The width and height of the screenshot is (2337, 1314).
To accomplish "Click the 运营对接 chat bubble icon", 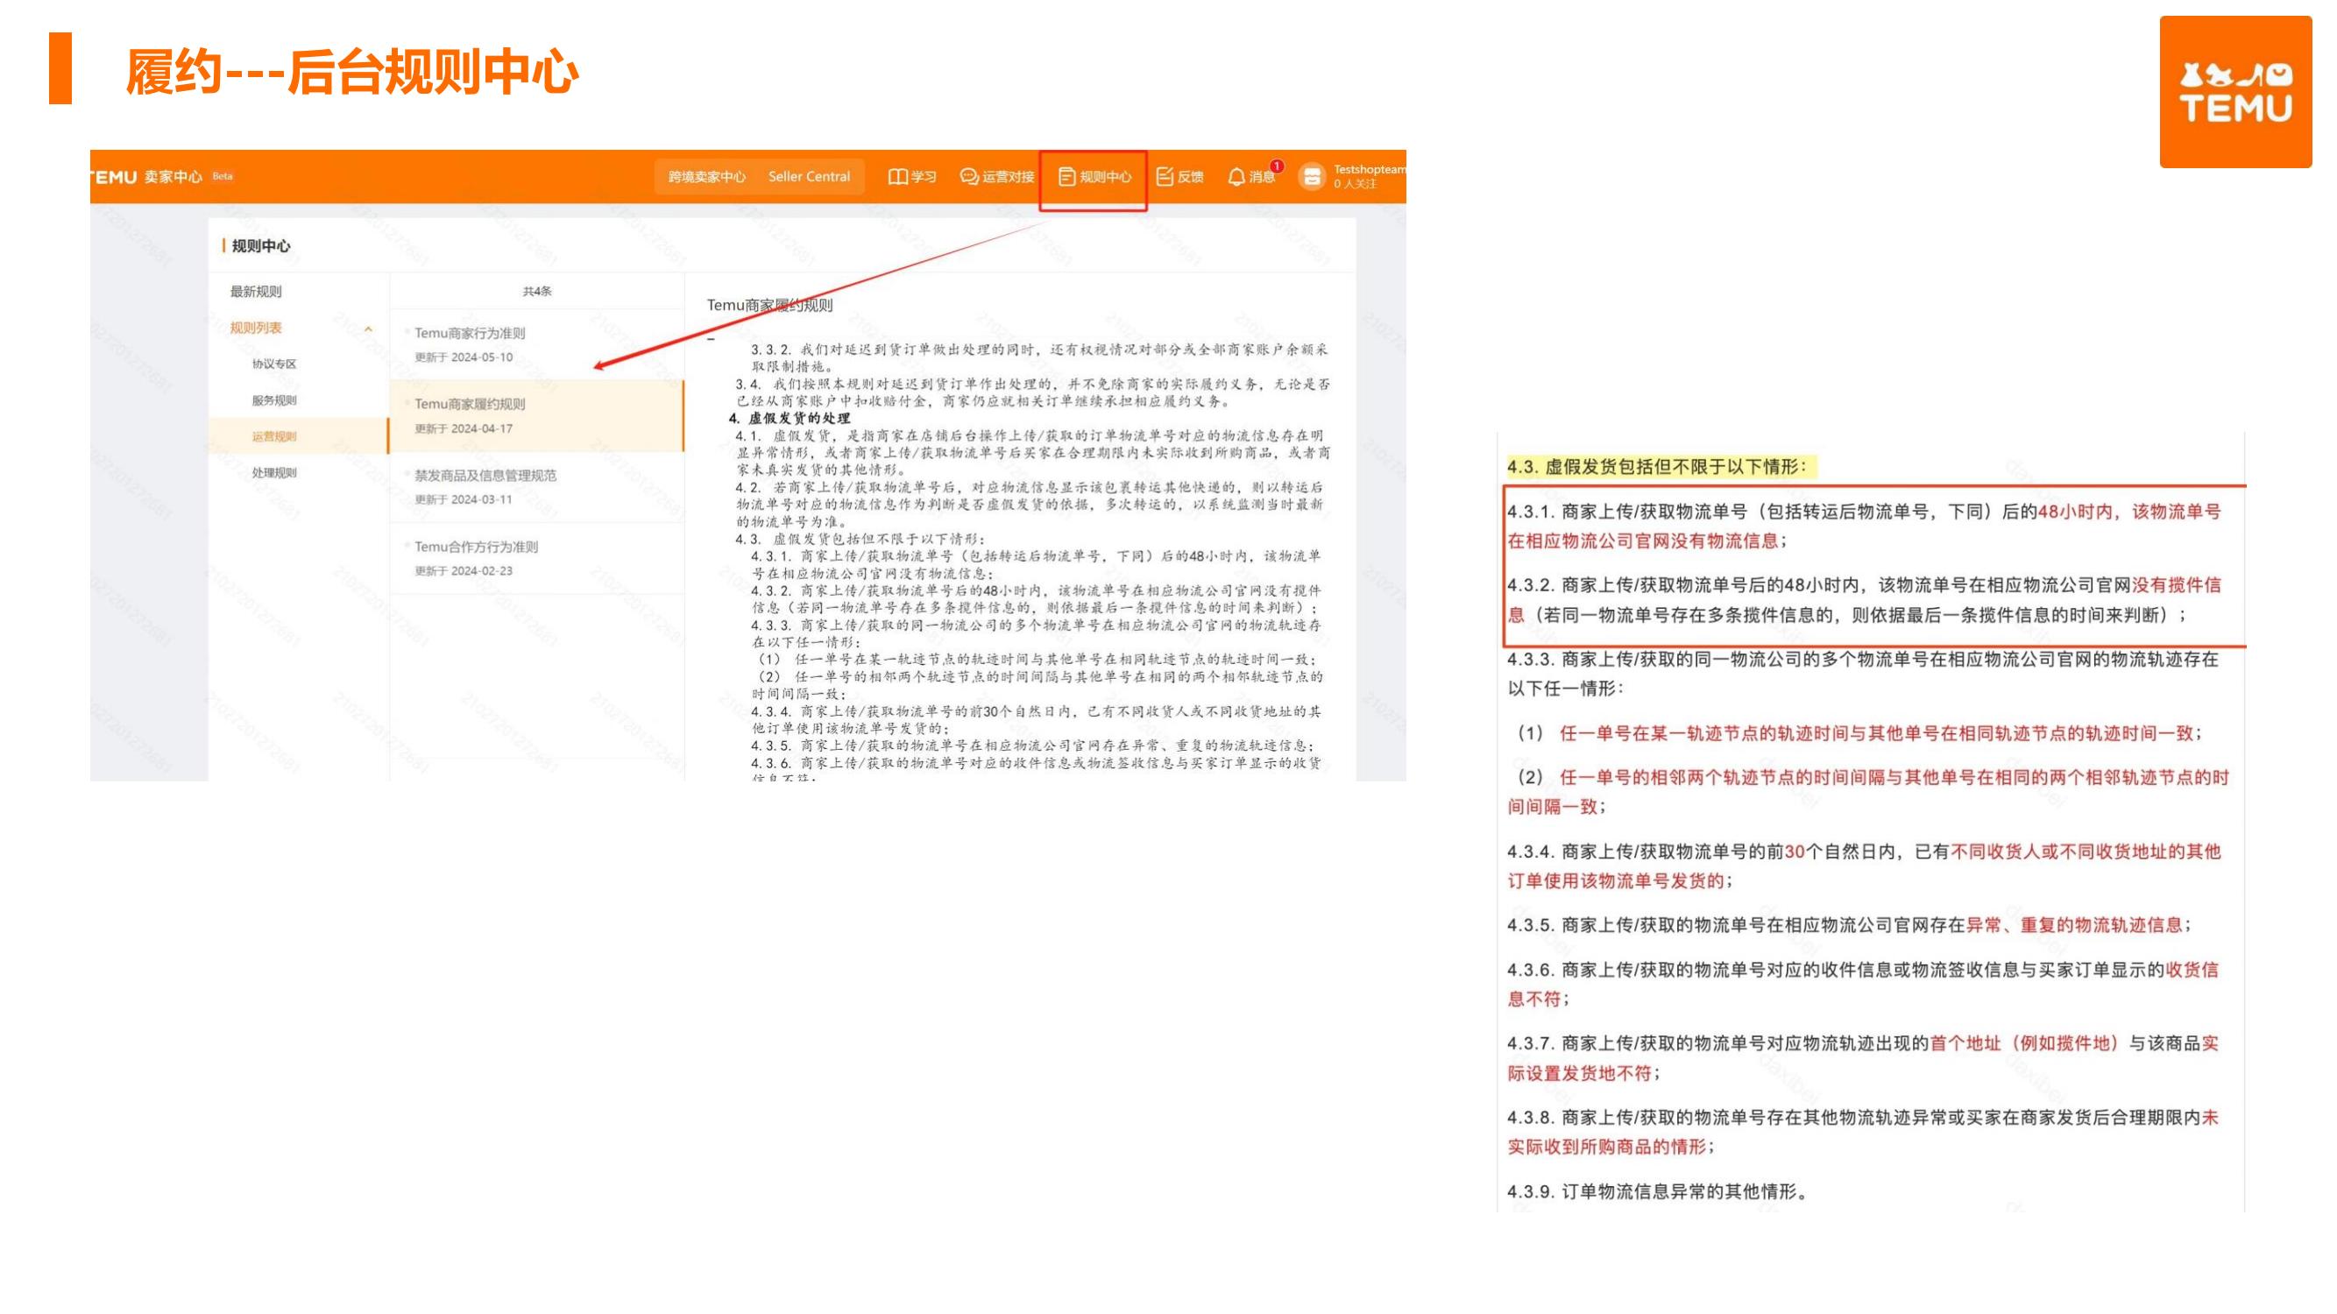I will click(x=969, y=177).
